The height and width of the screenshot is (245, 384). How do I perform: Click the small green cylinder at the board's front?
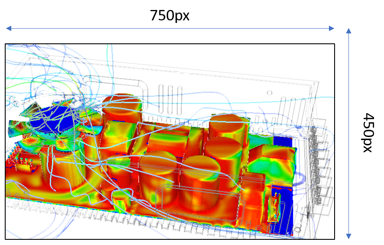click(122, 199)
